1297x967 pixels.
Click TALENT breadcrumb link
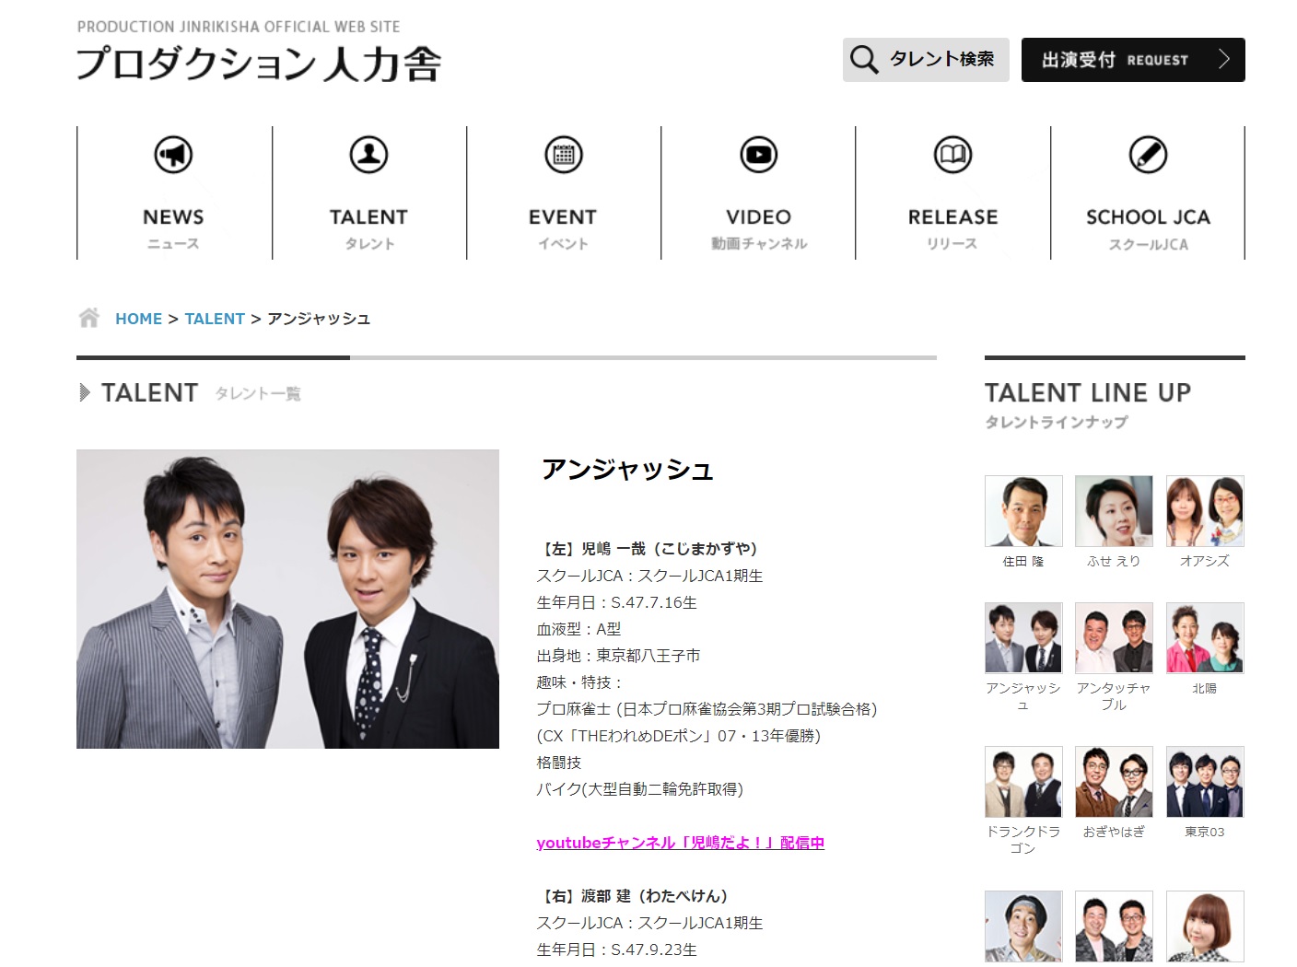click(215, 319)
